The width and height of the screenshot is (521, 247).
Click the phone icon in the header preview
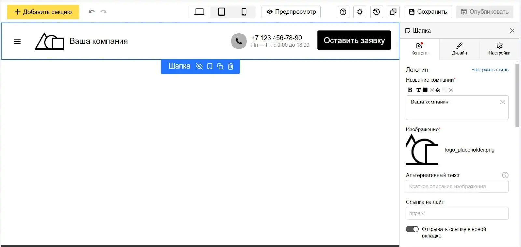click(239, 41)
